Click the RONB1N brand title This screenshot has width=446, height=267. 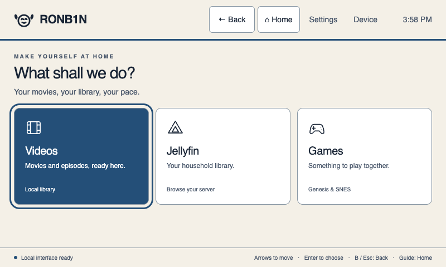pyautogui.click(x=63, y=19)
